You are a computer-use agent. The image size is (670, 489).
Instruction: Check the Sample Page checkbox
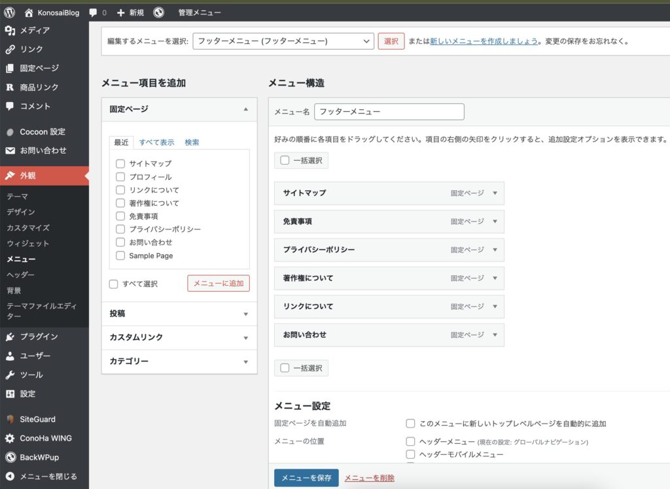point(120,256)
